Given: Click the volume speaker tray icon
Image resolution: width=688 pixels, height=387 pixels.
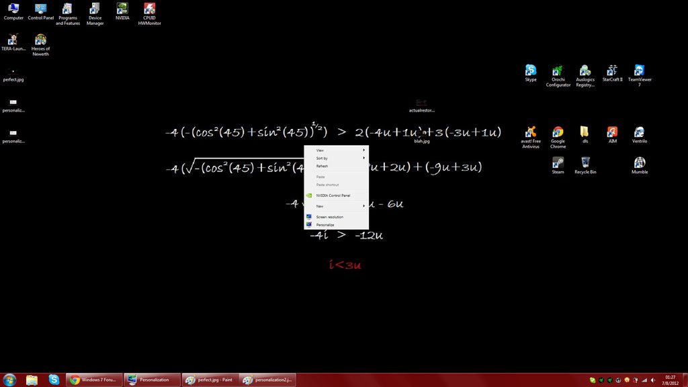Looking at the screenshot, I should [653, 380].
